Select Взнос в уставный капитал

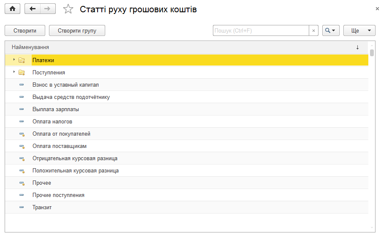[x=187, y=85]
